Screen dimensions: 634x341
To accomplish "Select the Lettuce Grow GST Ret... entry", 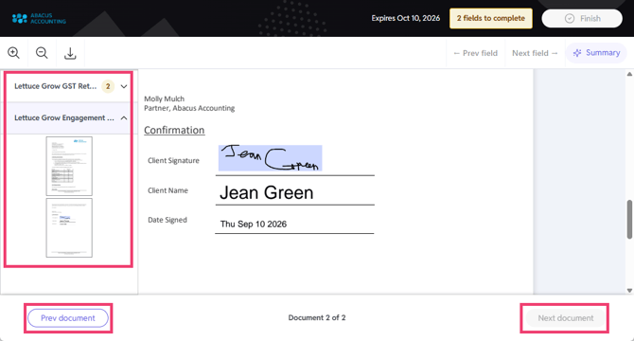I will pos(56,86).
